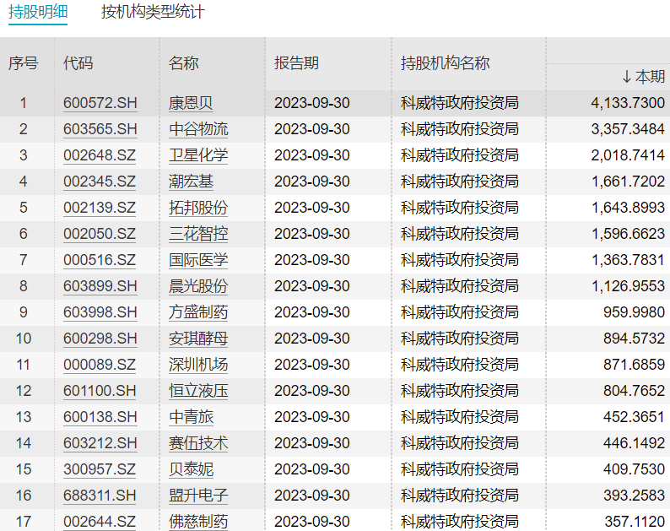Open stock code link 002050.SZ
670x531 pixels.
tap(99, 234)
